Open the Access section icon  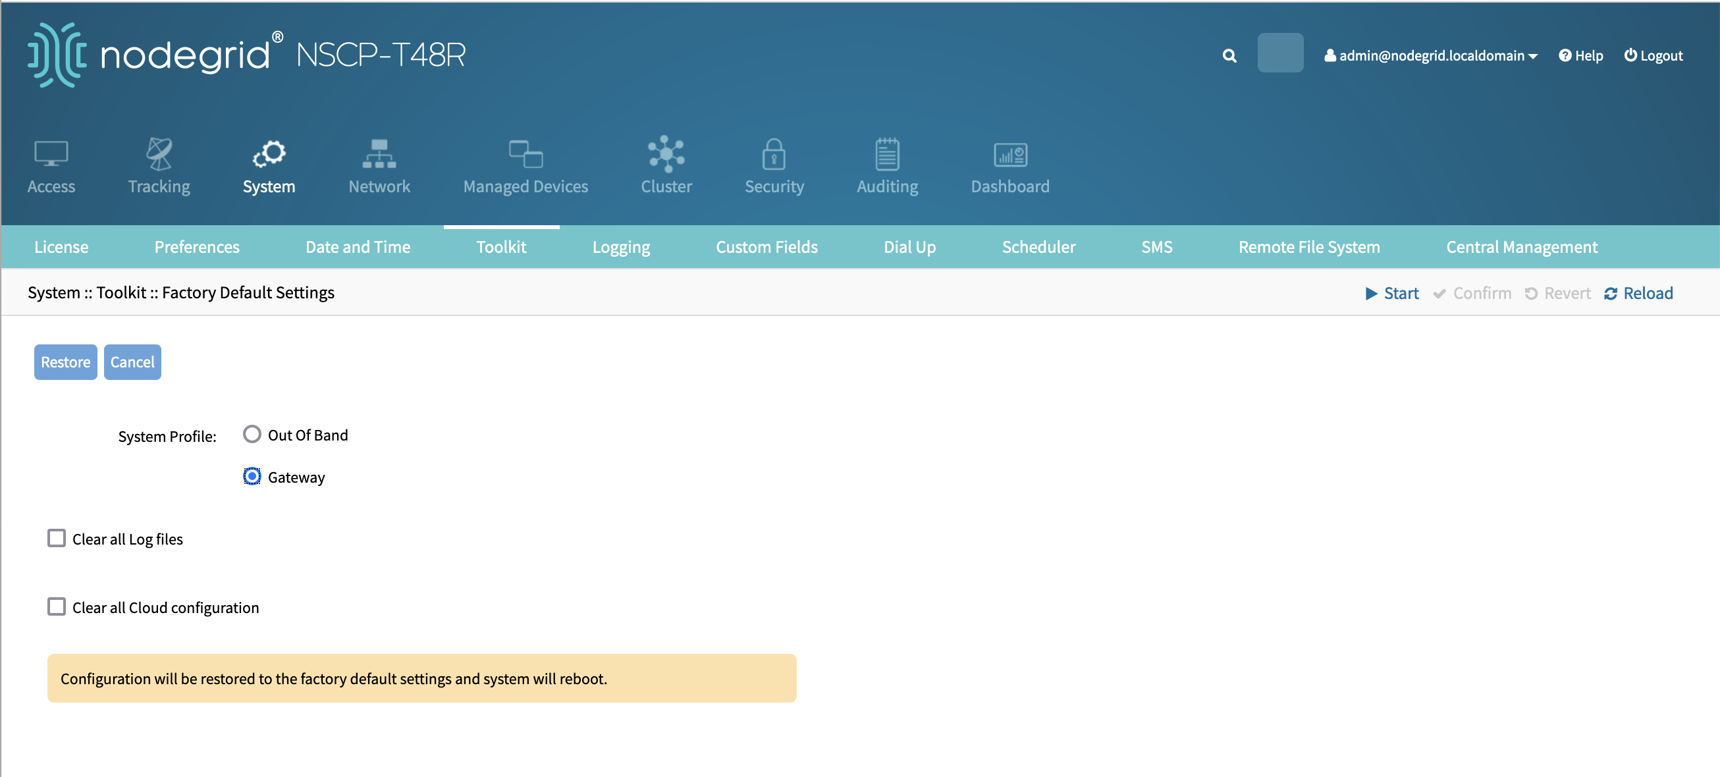tap(51, 154)
